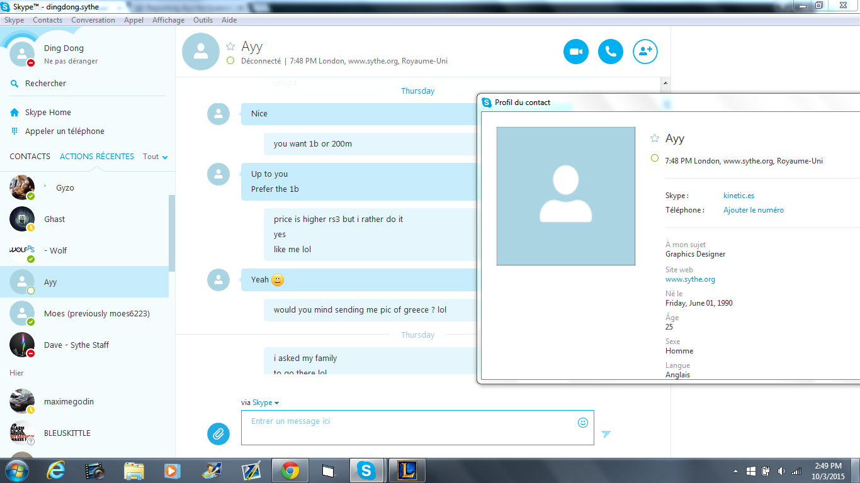860x483 pixels.
Task: Open the Aide menu
Action: point(229,20)
